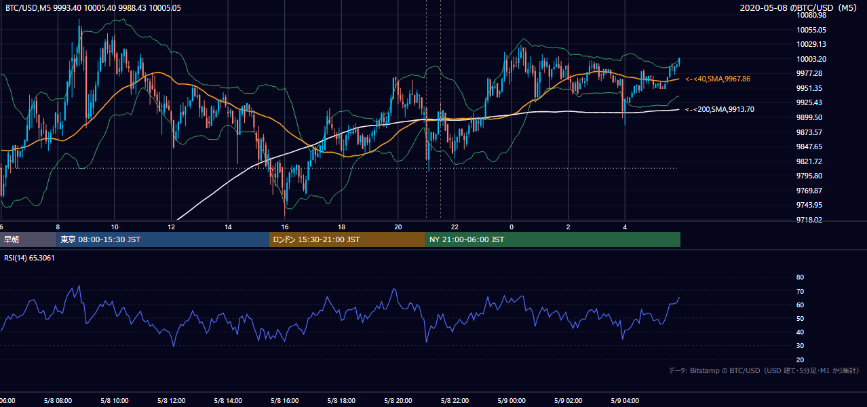Click price axis label 10080.98
Viewport: 867px width, 407px height.
[x=811, y=15]
